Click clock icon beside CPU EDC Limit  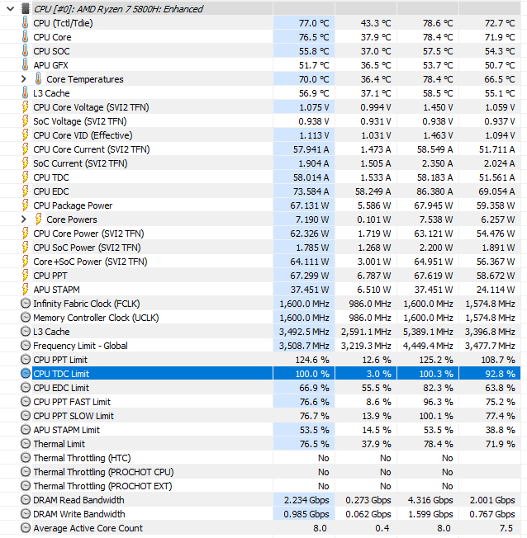click(x=26, y=387)
